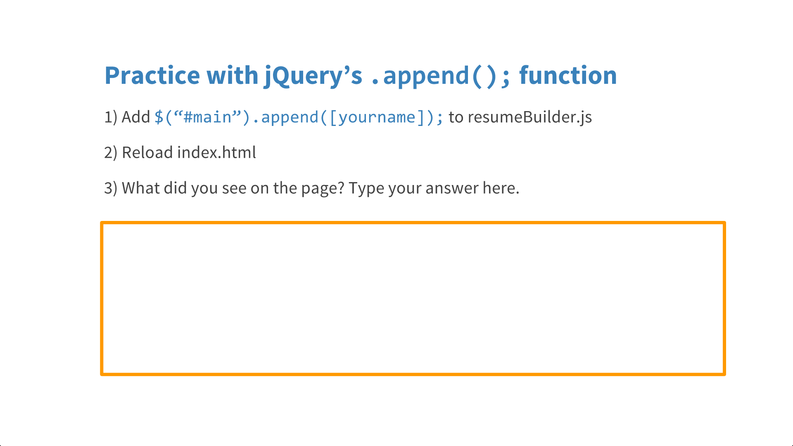Image resolution: width=793 pixels, height=446 pixels.
Task: Click the "Type your answer here." text
Action: pos(434,188)
